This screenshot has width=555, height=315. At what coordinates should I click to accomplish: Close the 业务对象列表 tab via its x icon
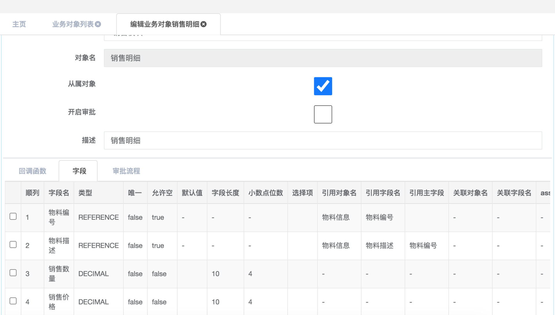click(x=98, y=24)
